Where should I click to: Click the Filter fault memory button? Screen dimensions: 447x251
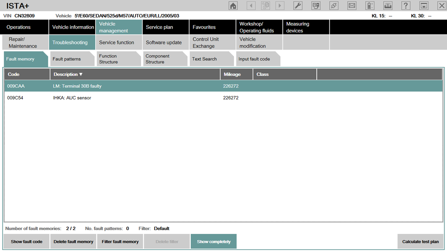pos(120,242)
